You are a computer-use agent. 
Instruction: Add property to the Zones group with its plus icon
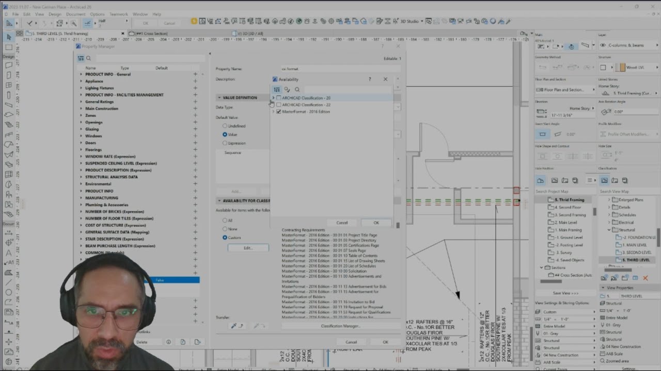coord(195,115)
